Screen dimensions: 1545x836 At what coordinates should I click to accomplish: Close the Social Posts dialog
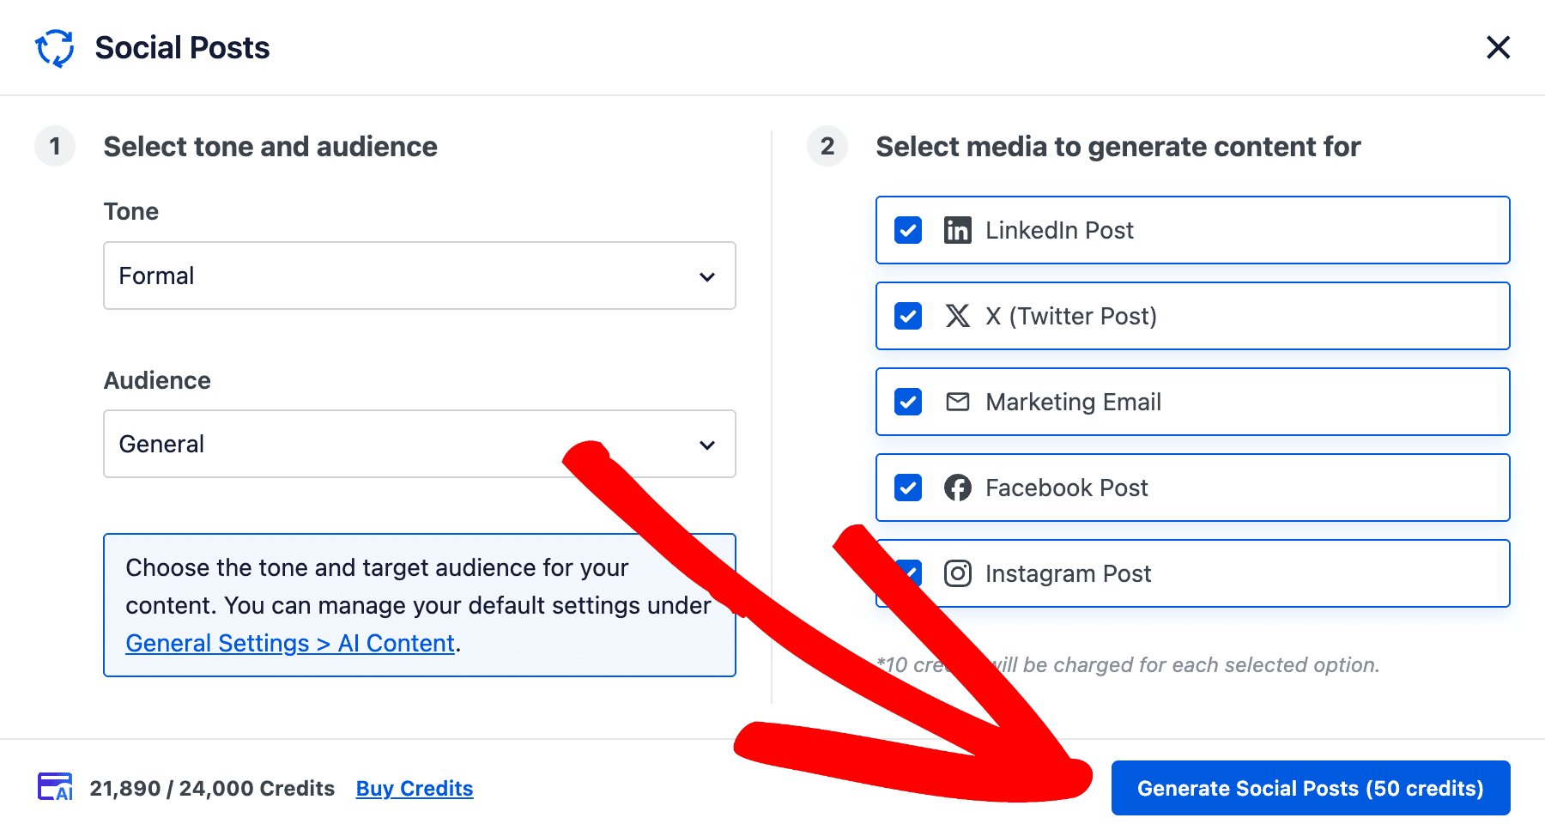(x=1498, y=47)
